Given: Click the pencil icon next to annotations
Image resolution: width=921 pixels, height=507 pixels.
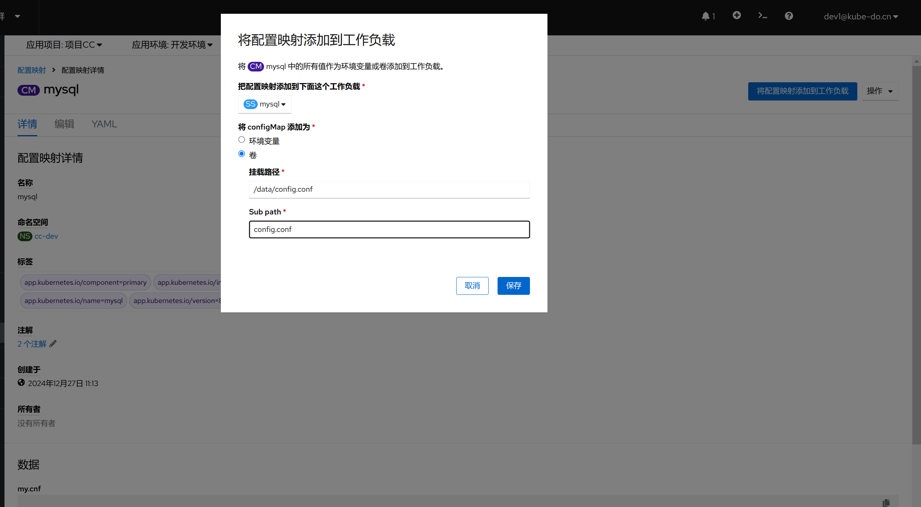Looking at the screenshot, I should (x=53, y=344).
